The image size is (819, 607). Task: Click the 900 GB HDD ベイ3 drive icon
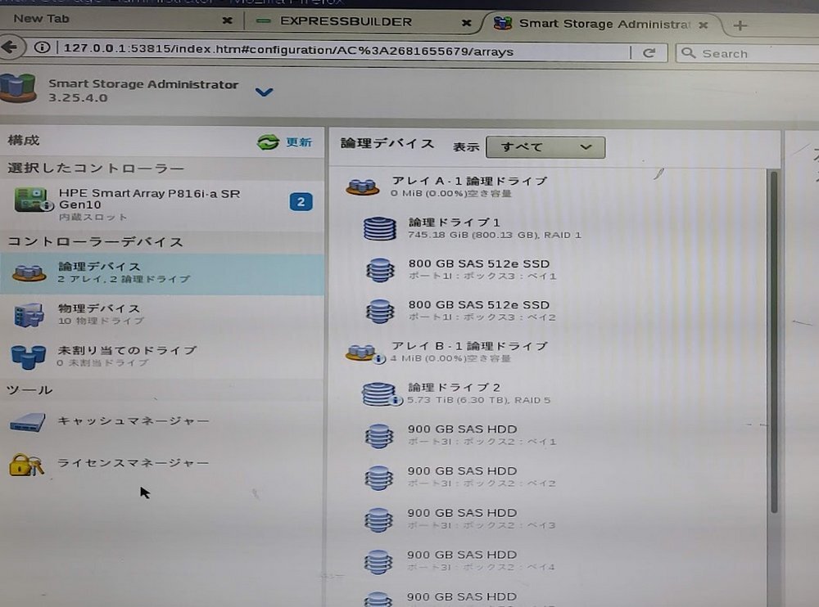coord(378,519)
